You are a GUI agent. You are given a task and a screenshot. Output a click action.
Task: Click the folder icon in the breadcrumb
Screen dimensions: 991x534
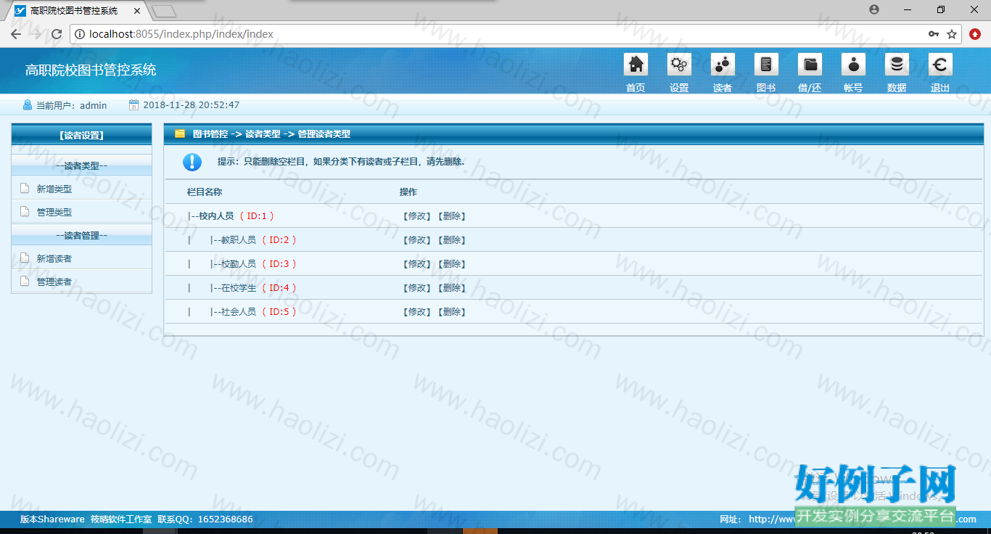pos(180,133)
